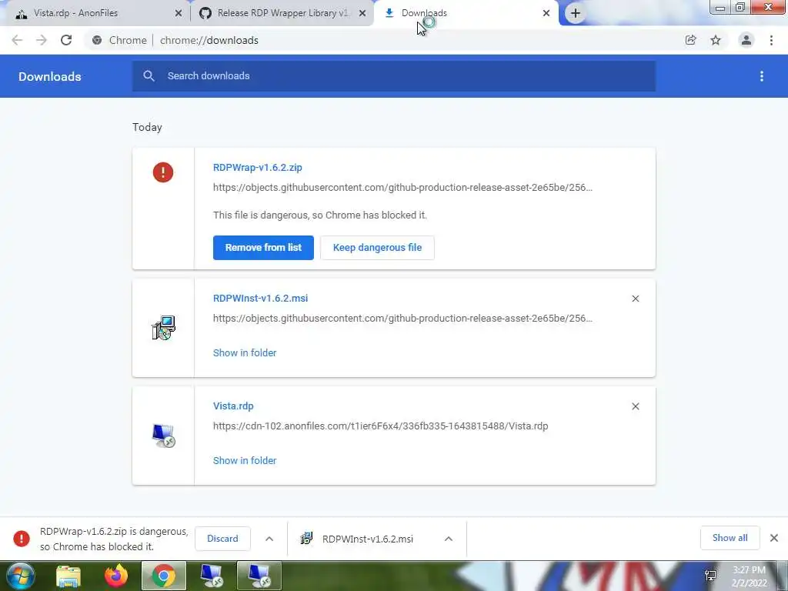The image size is (788, 591).
Task: Click the chrome://downloads address bar
Action: click(382, 40)
